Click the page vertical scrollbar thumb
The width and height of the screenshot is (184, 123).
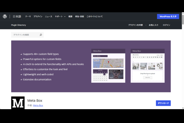coord(183,19)
